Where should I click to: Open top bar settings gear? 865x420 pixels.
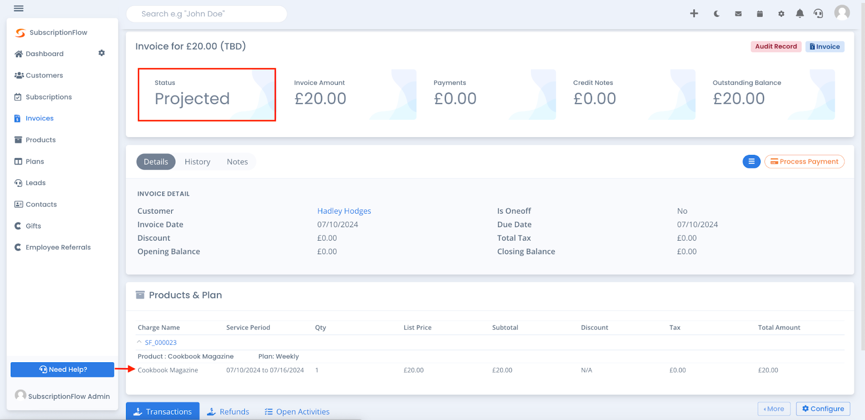pos(781,13)
